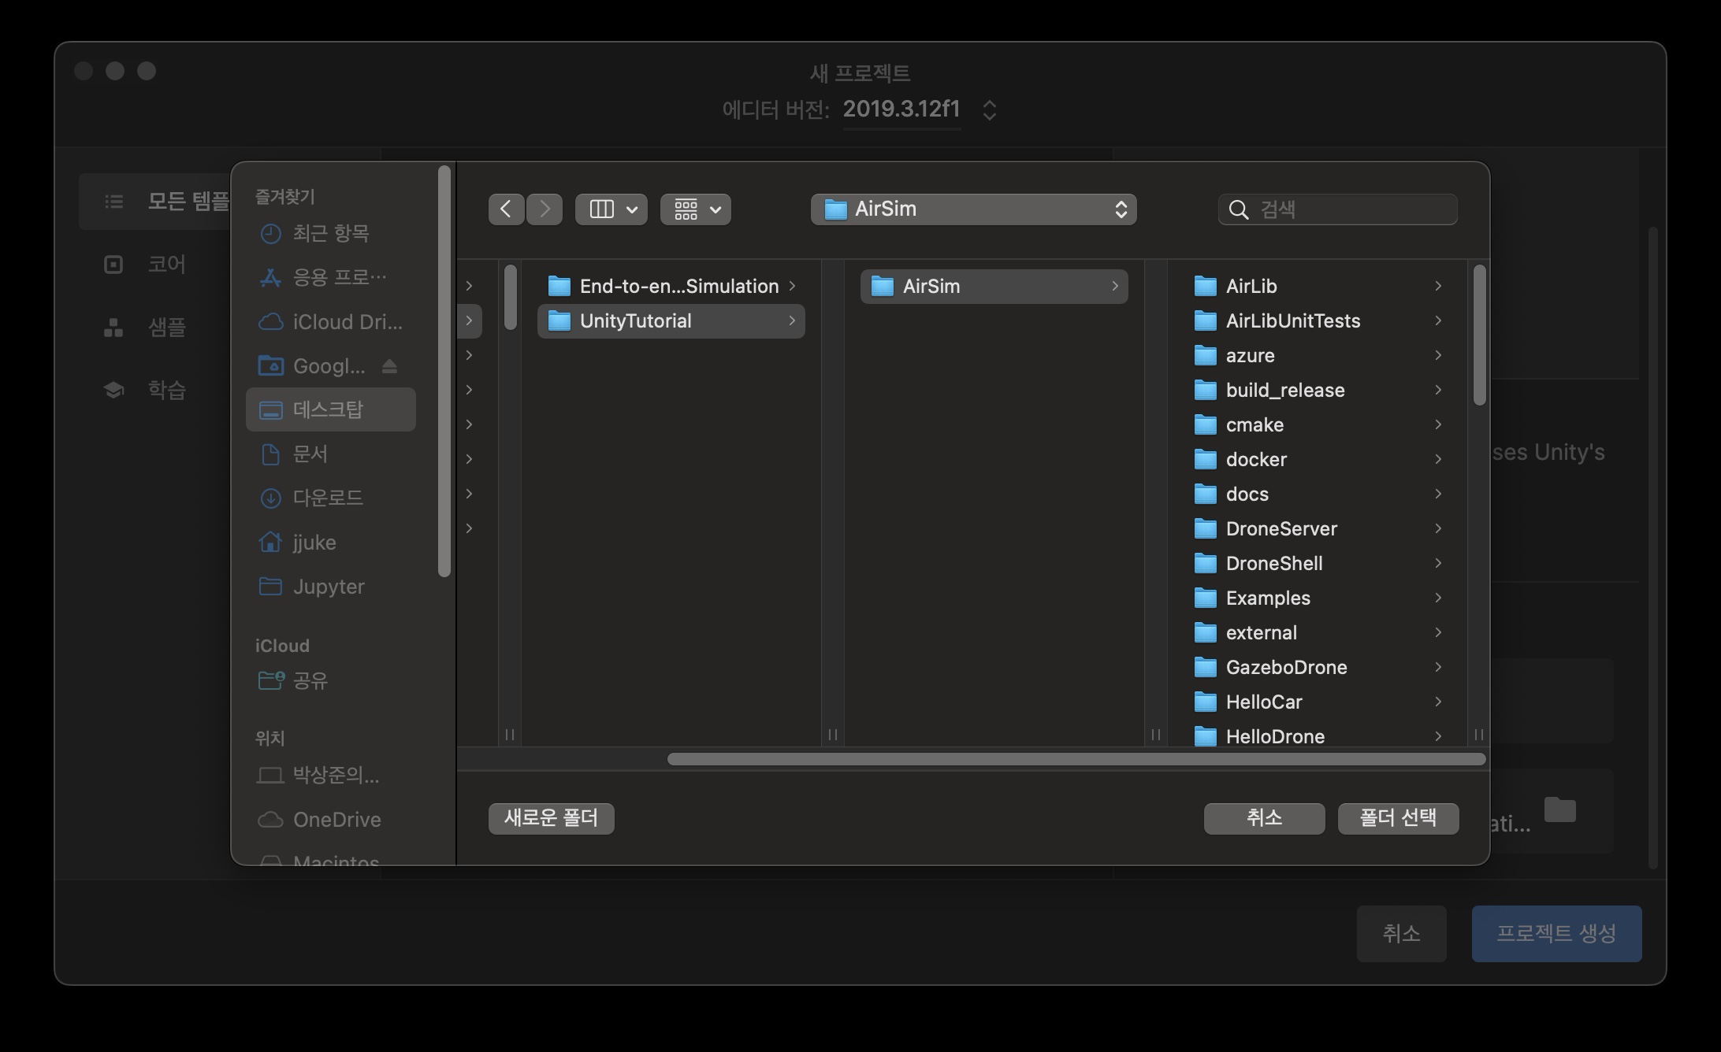Open 응용 프로그램 in the sidebar
The height and width of the screenshot is (1052, 1721).
(x=331, y=277)
